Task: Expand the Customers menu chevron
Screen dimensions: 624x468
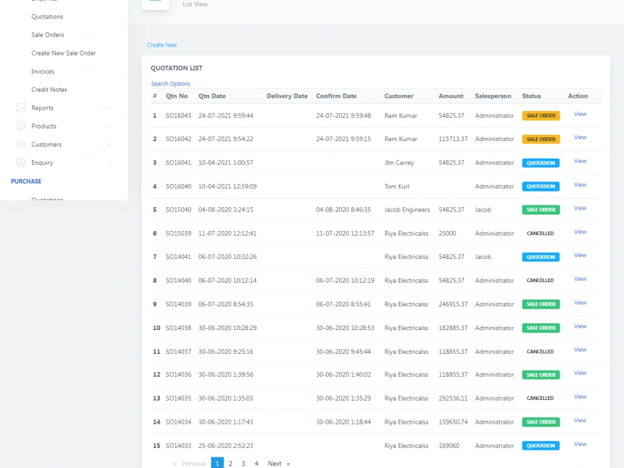Action: [x=109, y=145]
